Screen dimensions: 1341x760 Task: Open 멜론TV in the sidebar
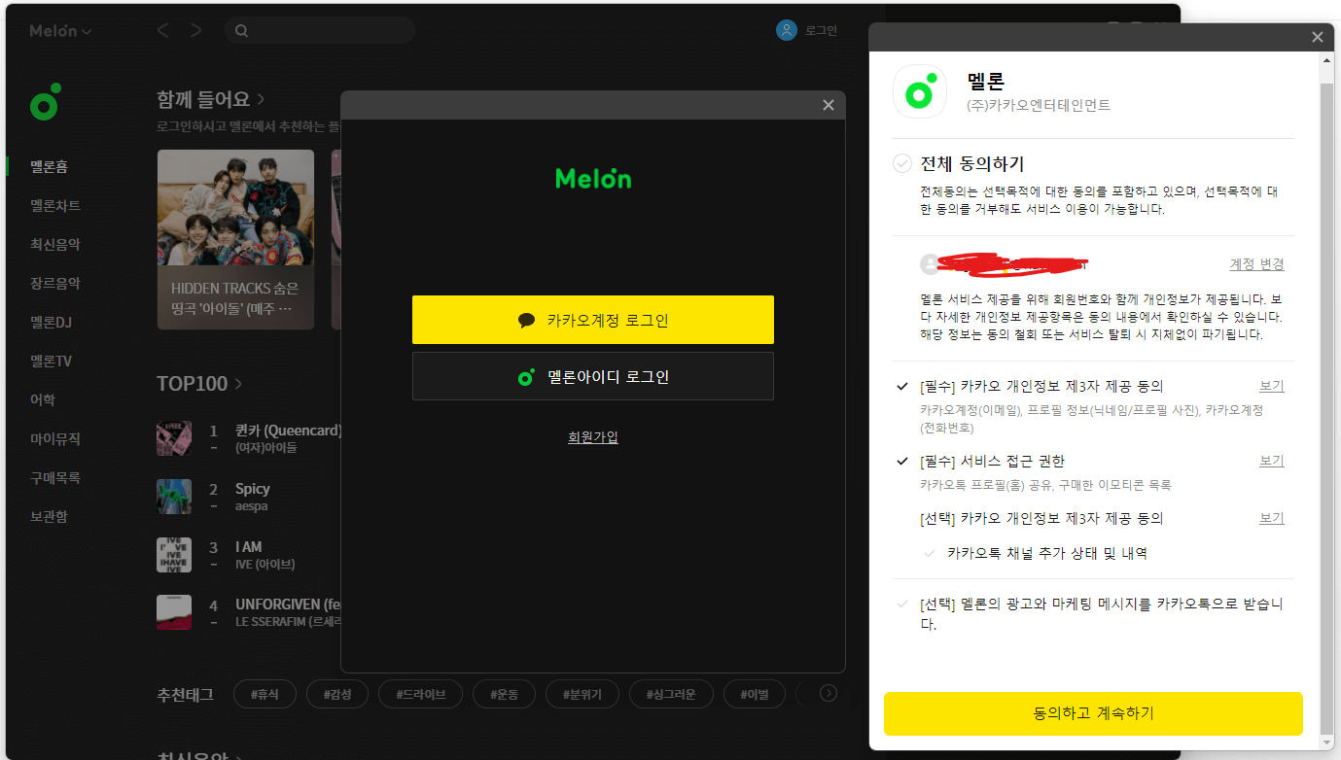point(51,362)
